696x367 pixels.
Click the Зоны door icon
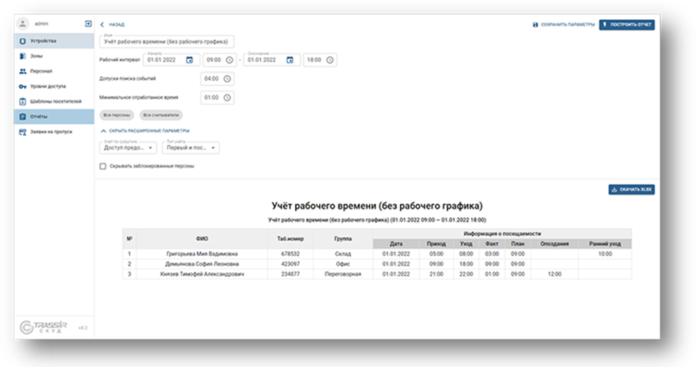coord(23,56)
